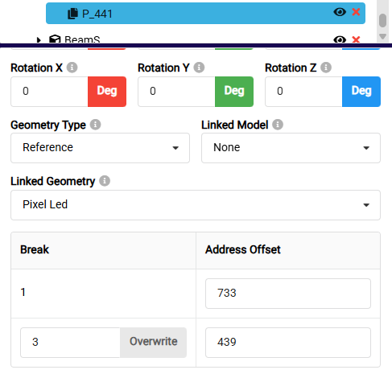Click the Geometry Type info icon

[95, 125]
